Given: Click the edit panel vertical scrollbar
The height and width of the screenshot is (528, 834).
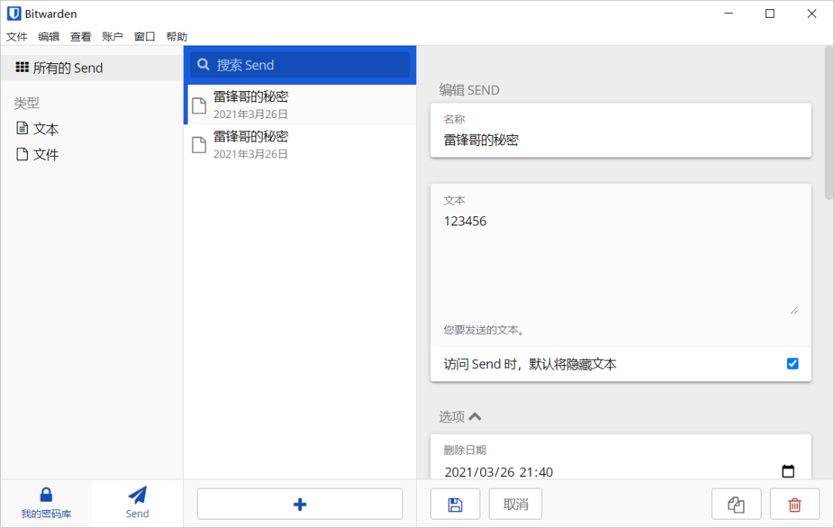Looking at the screenshot, I should (x=829, y=124).
